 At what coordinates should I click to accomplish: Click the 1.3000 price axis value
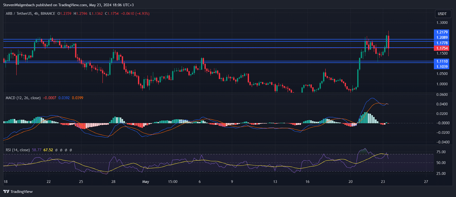(442, 23)
